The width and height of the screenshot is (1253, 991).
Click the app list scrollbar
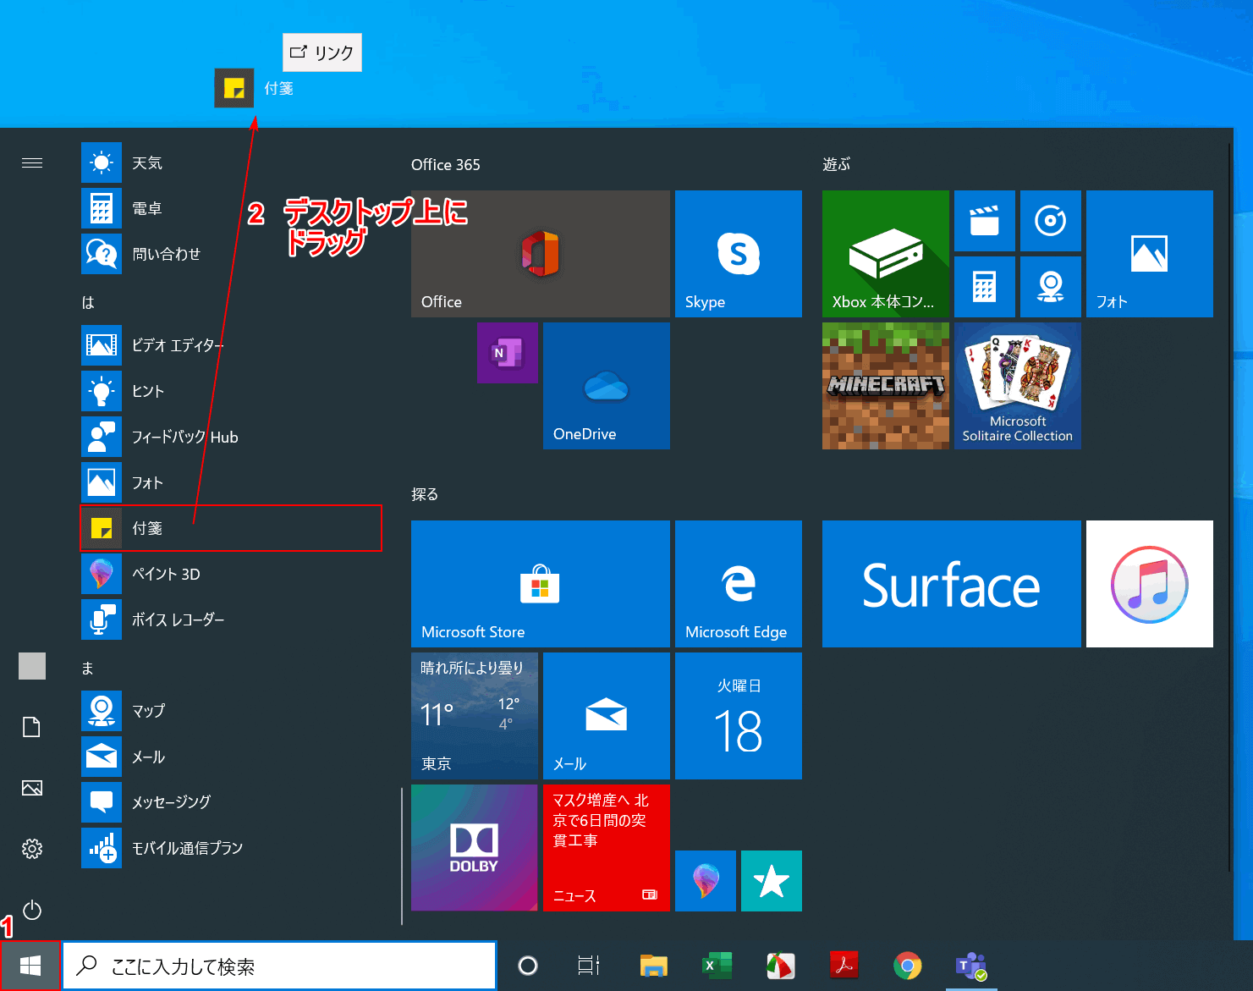tap(402, 856)
